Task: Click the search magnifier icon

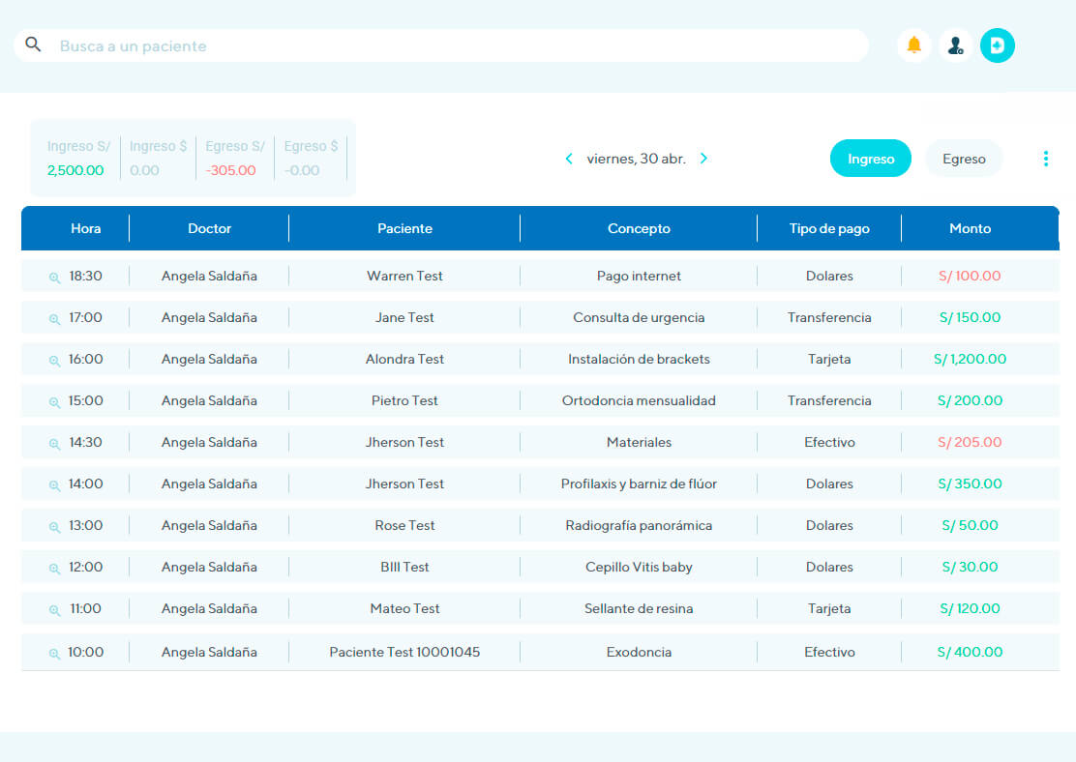Action: pyautogui.click(x=33, y=44)
